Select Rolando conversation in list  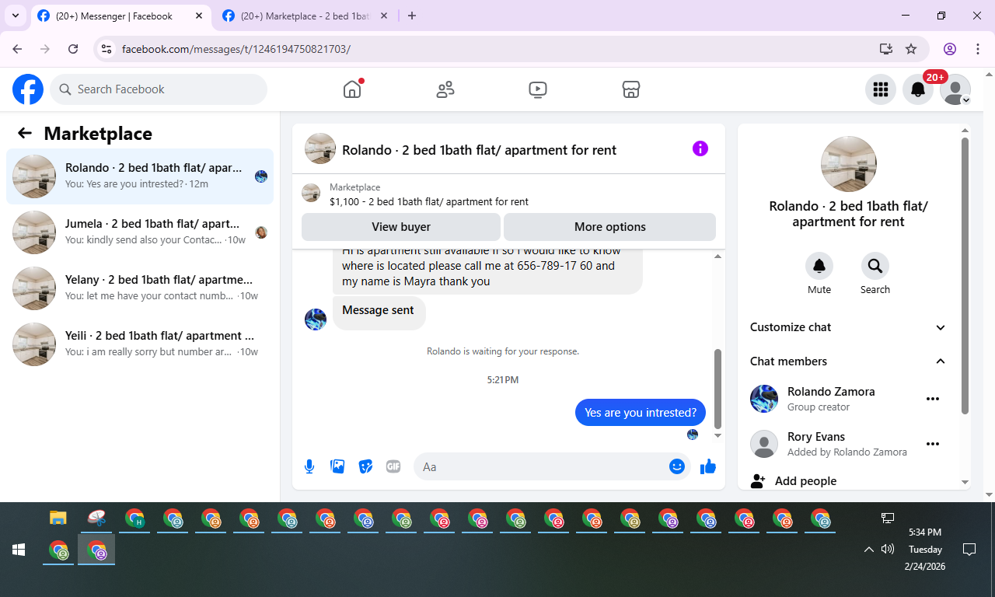(x=140, y=176)
